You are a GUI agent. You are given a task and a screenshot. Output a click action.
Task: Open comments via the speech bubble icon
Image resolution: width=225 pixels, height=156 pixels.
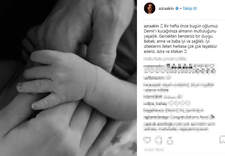pyautogui.click(x=158, y=140)
